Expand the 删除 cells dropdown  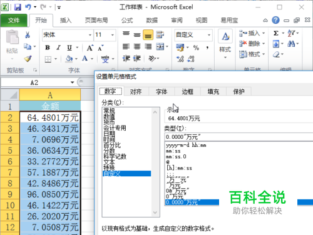(x=264, y=44)
